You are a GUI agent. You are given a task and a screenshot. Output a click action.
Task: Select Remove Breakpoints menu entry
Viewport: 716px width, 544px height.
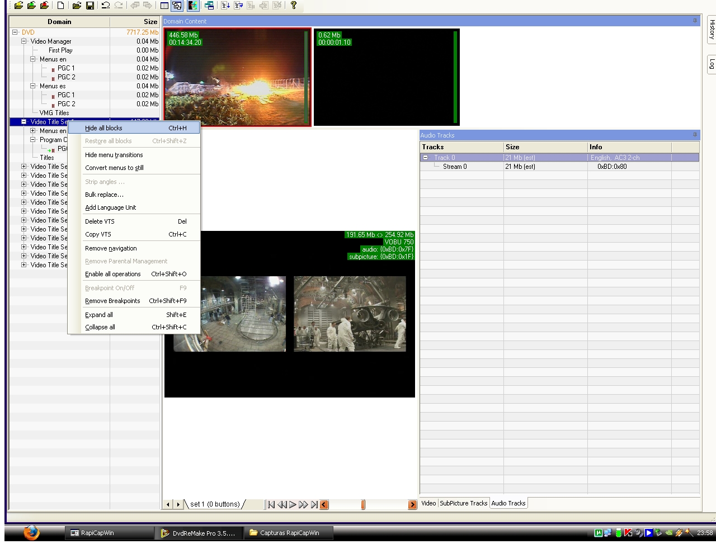tap(134, 301)
